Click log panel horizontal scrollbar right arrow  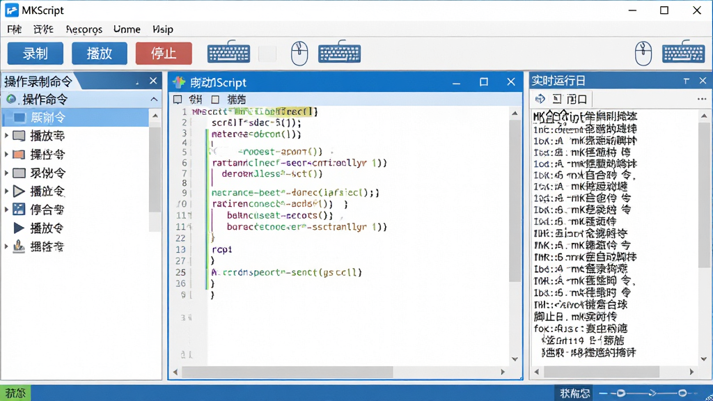691,372
